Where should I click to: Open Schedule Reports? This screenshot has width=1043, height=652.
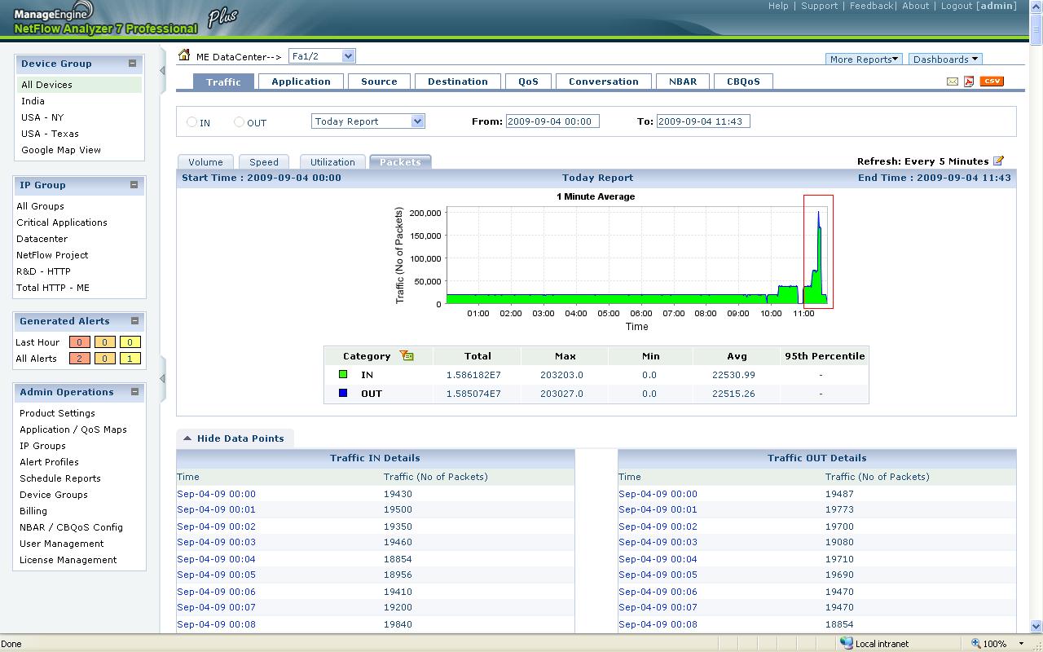[60, 478]
